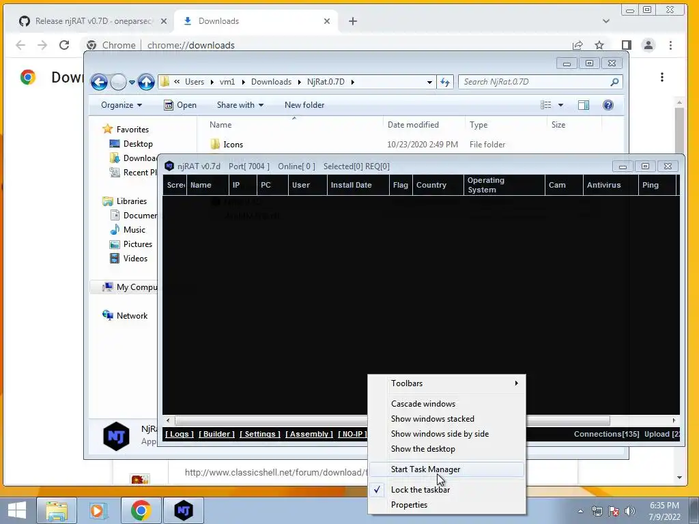Open Chrome three-dot menu
Image resolution: width=699 pixels, height=524 pixels.
click(x=670, y=45)
